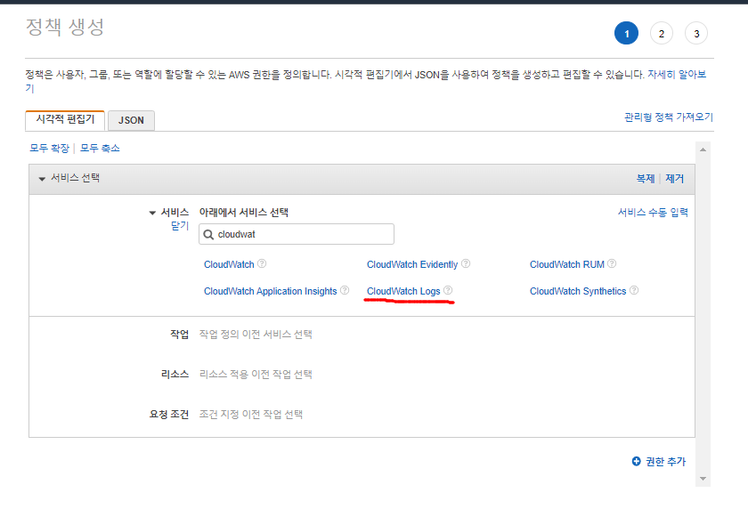Collapse the 서비스 row disclosure triangle
Screen dimensions: 748x517
[x=152, y=213]
